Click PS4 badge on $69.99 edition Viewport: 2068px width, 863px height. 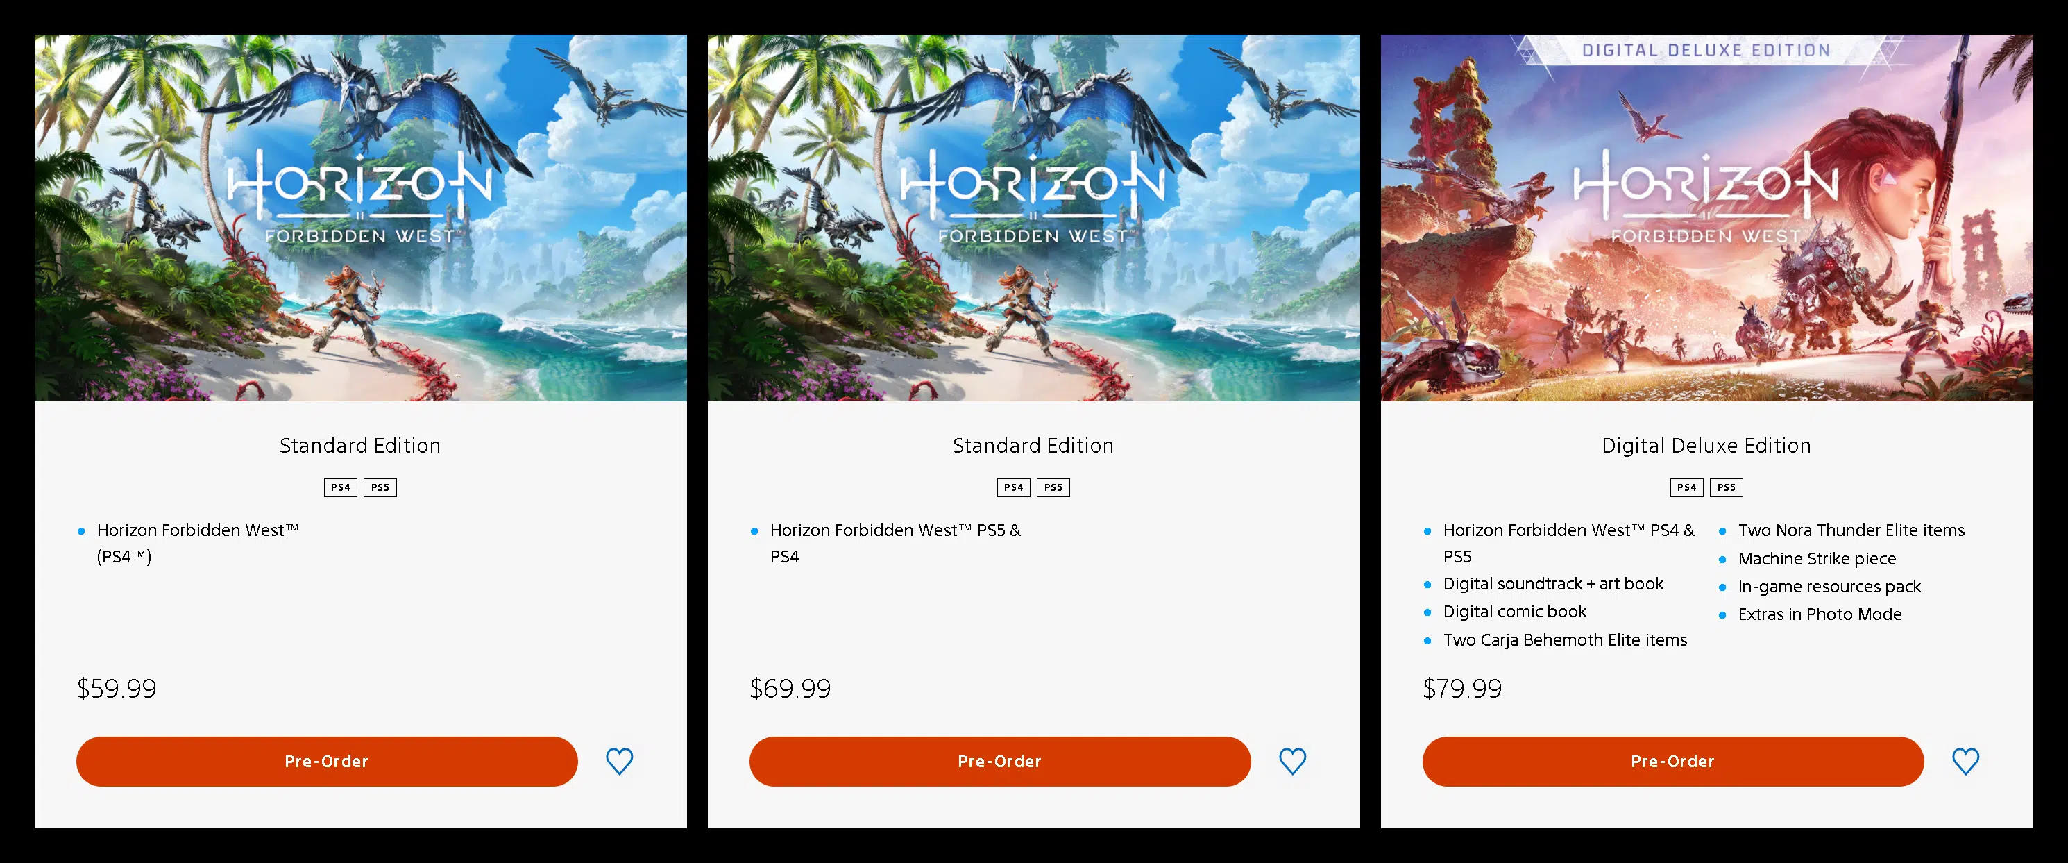click(x=1013, y=487)
